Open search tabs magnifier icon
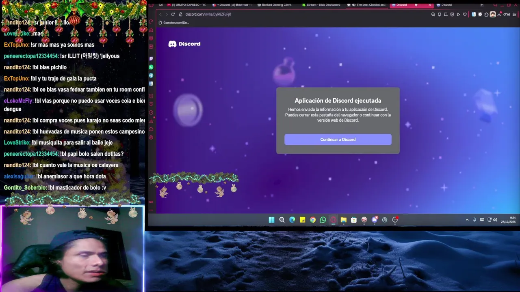 pos(495,5)
